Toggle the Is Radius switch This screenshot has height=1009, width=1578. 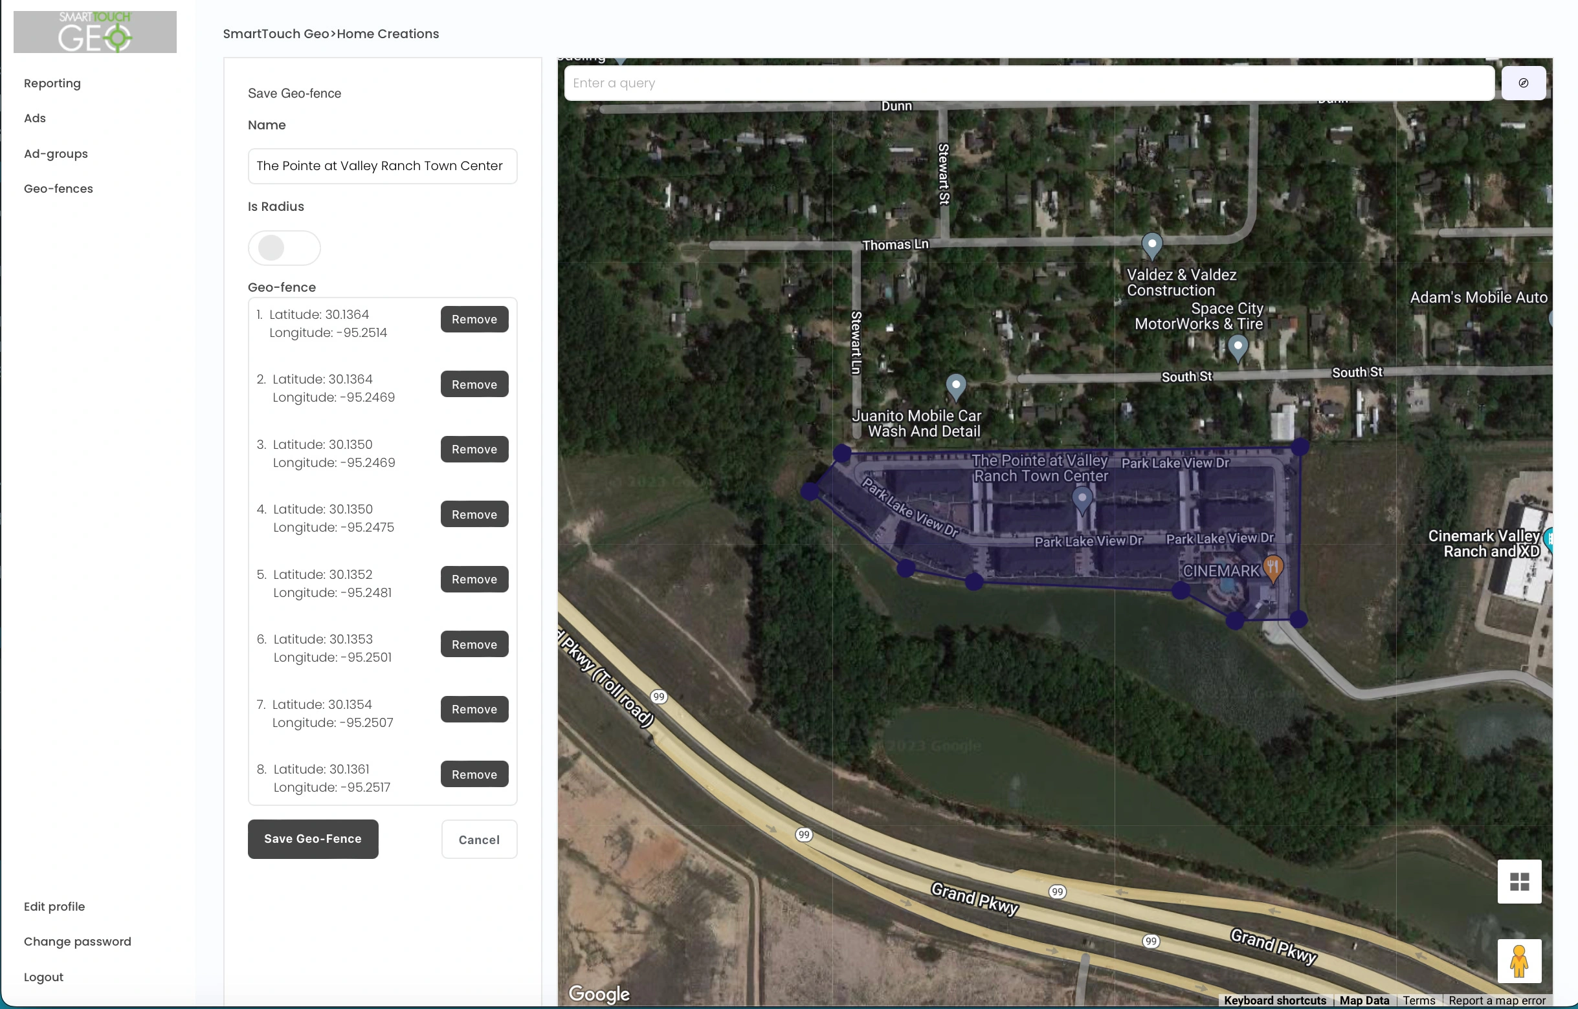[284, 248]
